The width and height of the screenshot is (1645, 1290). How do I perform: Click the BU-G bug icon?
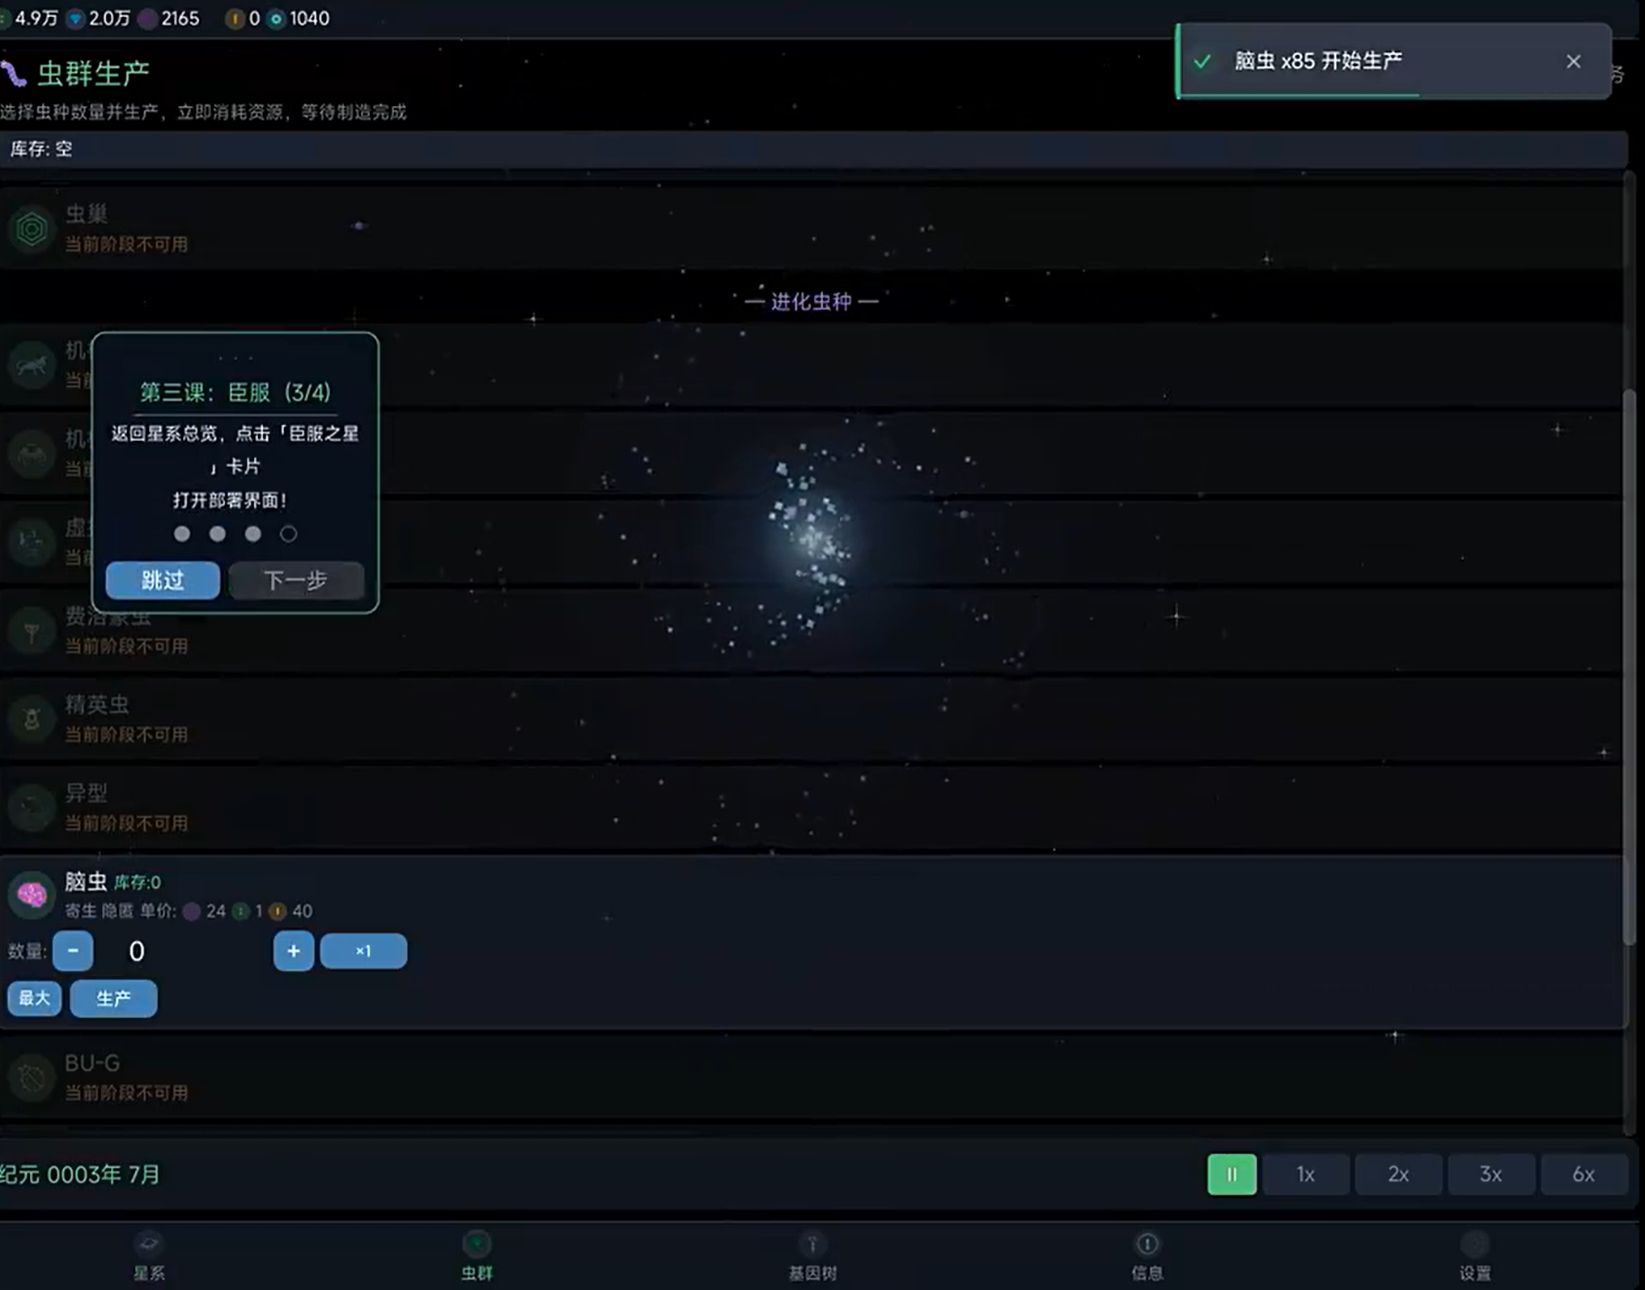pyautogui.click(x=32, y=1077)
